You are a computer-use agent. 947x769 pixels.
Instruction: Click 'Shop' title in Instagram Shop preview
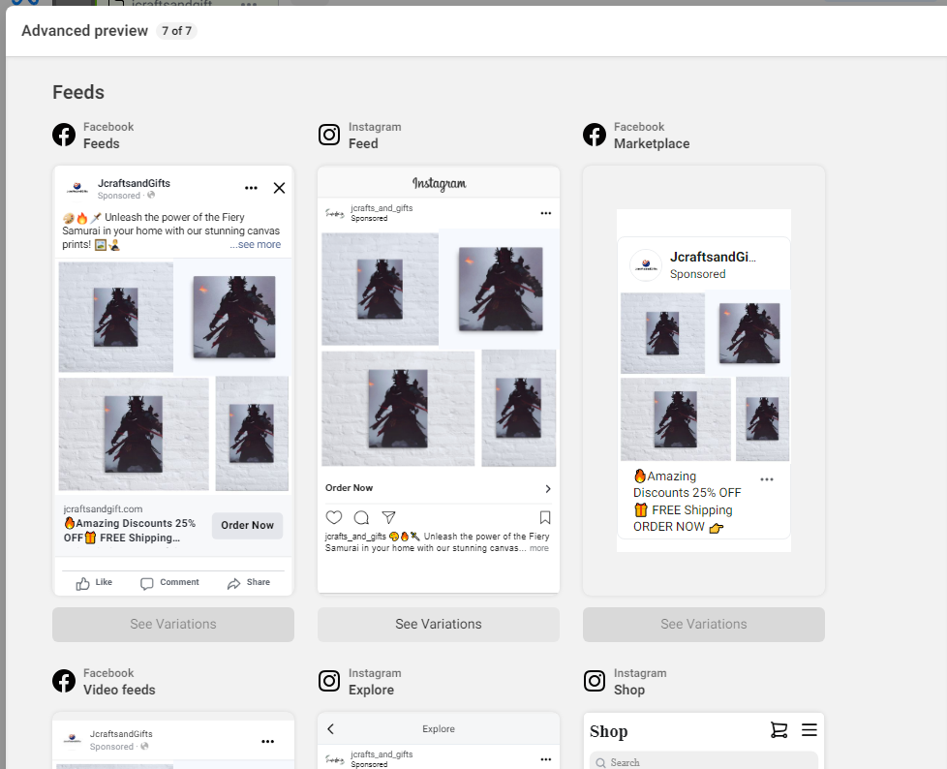pyautogui.click(x=609, y=731)
